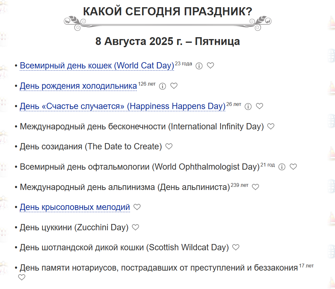Image resolution: width=335 pixels, height=289 pixels.
Task: Click heart beside The Date to Create
Action: click(169, 146)
